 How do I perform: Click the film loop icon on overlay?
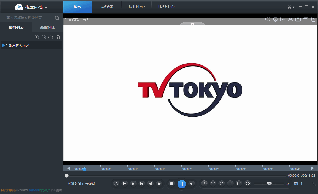pyautogui.click(x=283, y=19)
